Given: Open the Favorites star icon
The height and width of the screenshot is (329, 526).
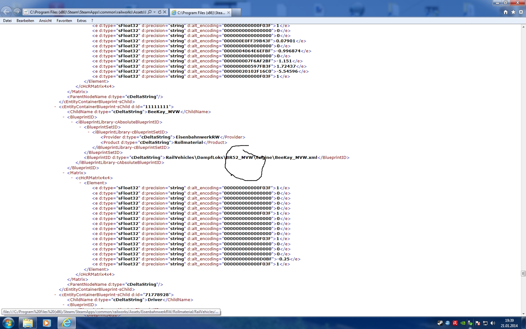Looking at the screenshot, I should tap(513, 12).
